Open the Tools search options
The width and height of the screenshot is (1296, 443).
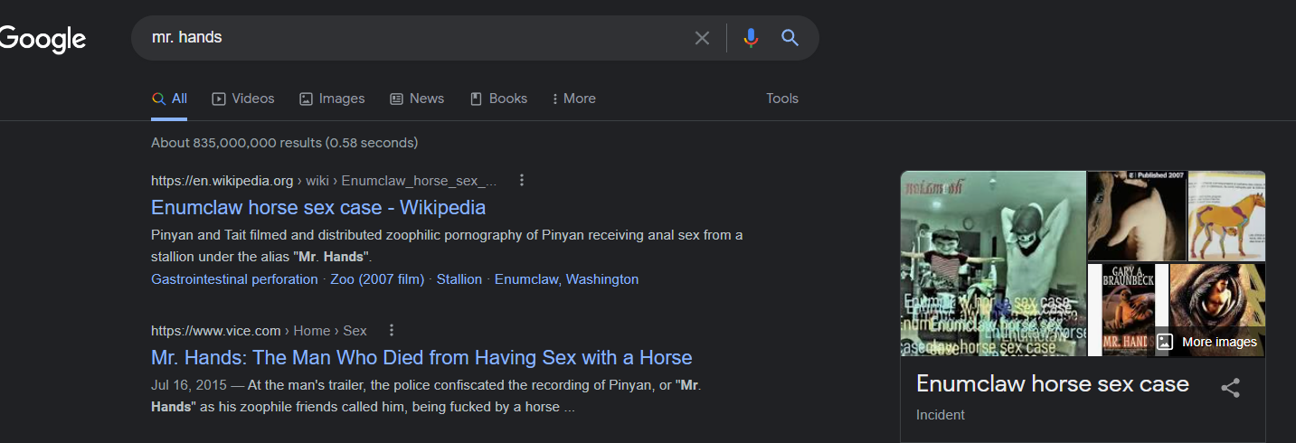point(782,99)
